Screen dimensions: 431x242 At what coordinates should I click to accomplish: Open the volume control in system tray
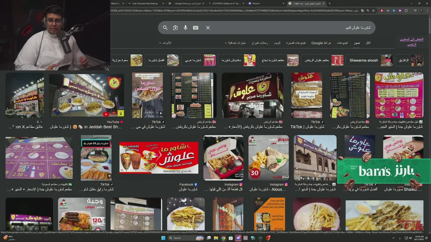[409, 238]
